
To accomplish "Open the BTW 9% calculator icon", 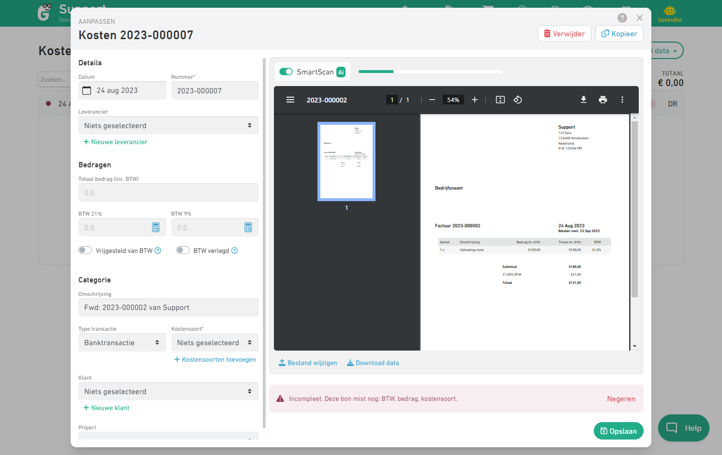I will click(x=248, y=227).
